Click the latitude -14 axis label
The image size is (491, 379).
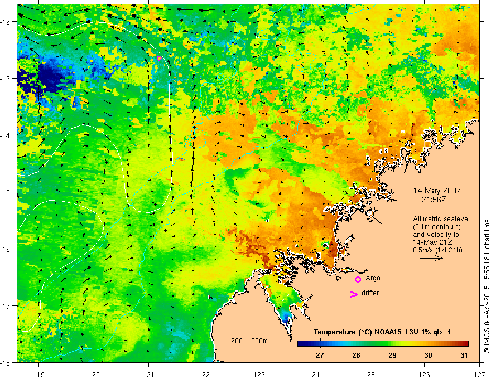click(x=6, y=135)
